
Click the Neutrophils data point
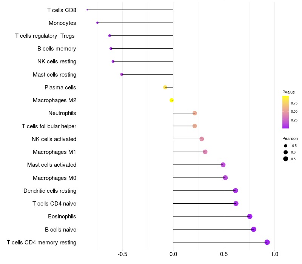tap(195, 113)
